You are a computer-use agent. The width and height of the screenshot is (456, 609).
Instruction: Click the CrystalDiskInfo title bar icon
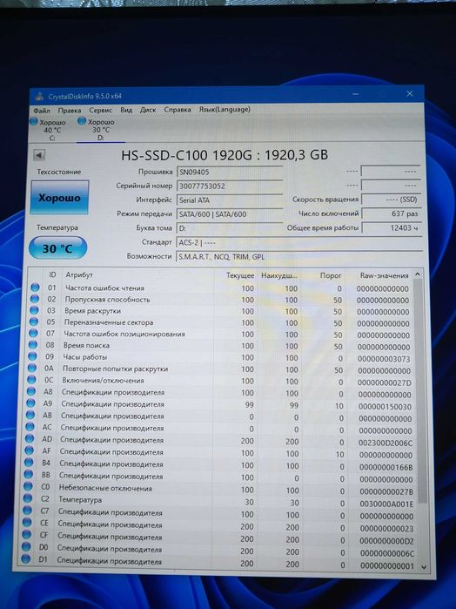coord(39,97)
